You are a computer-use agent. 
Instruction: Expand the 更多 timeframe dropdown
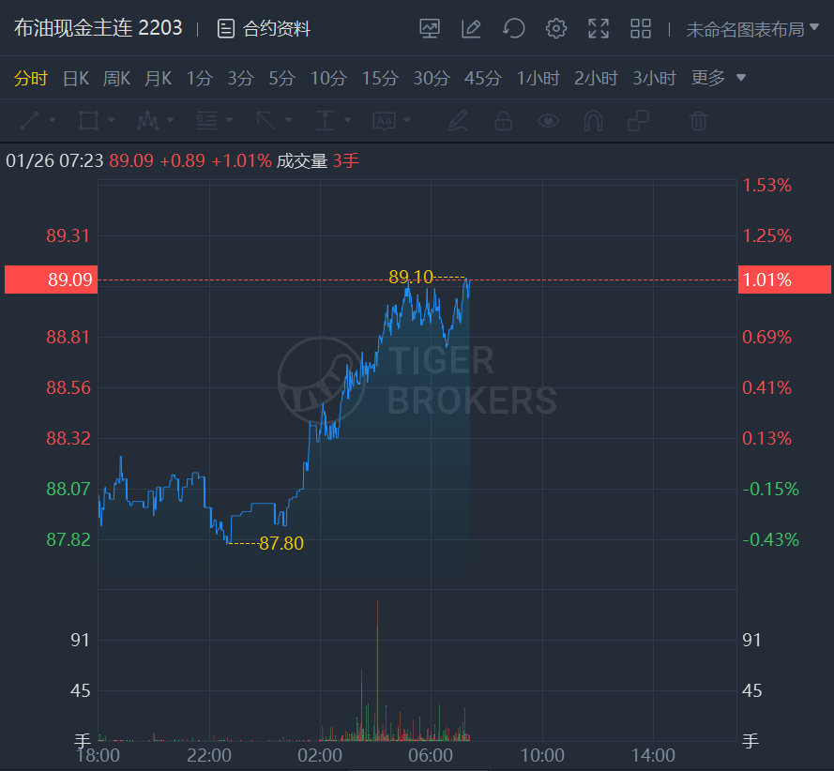[x=718, y=78]
